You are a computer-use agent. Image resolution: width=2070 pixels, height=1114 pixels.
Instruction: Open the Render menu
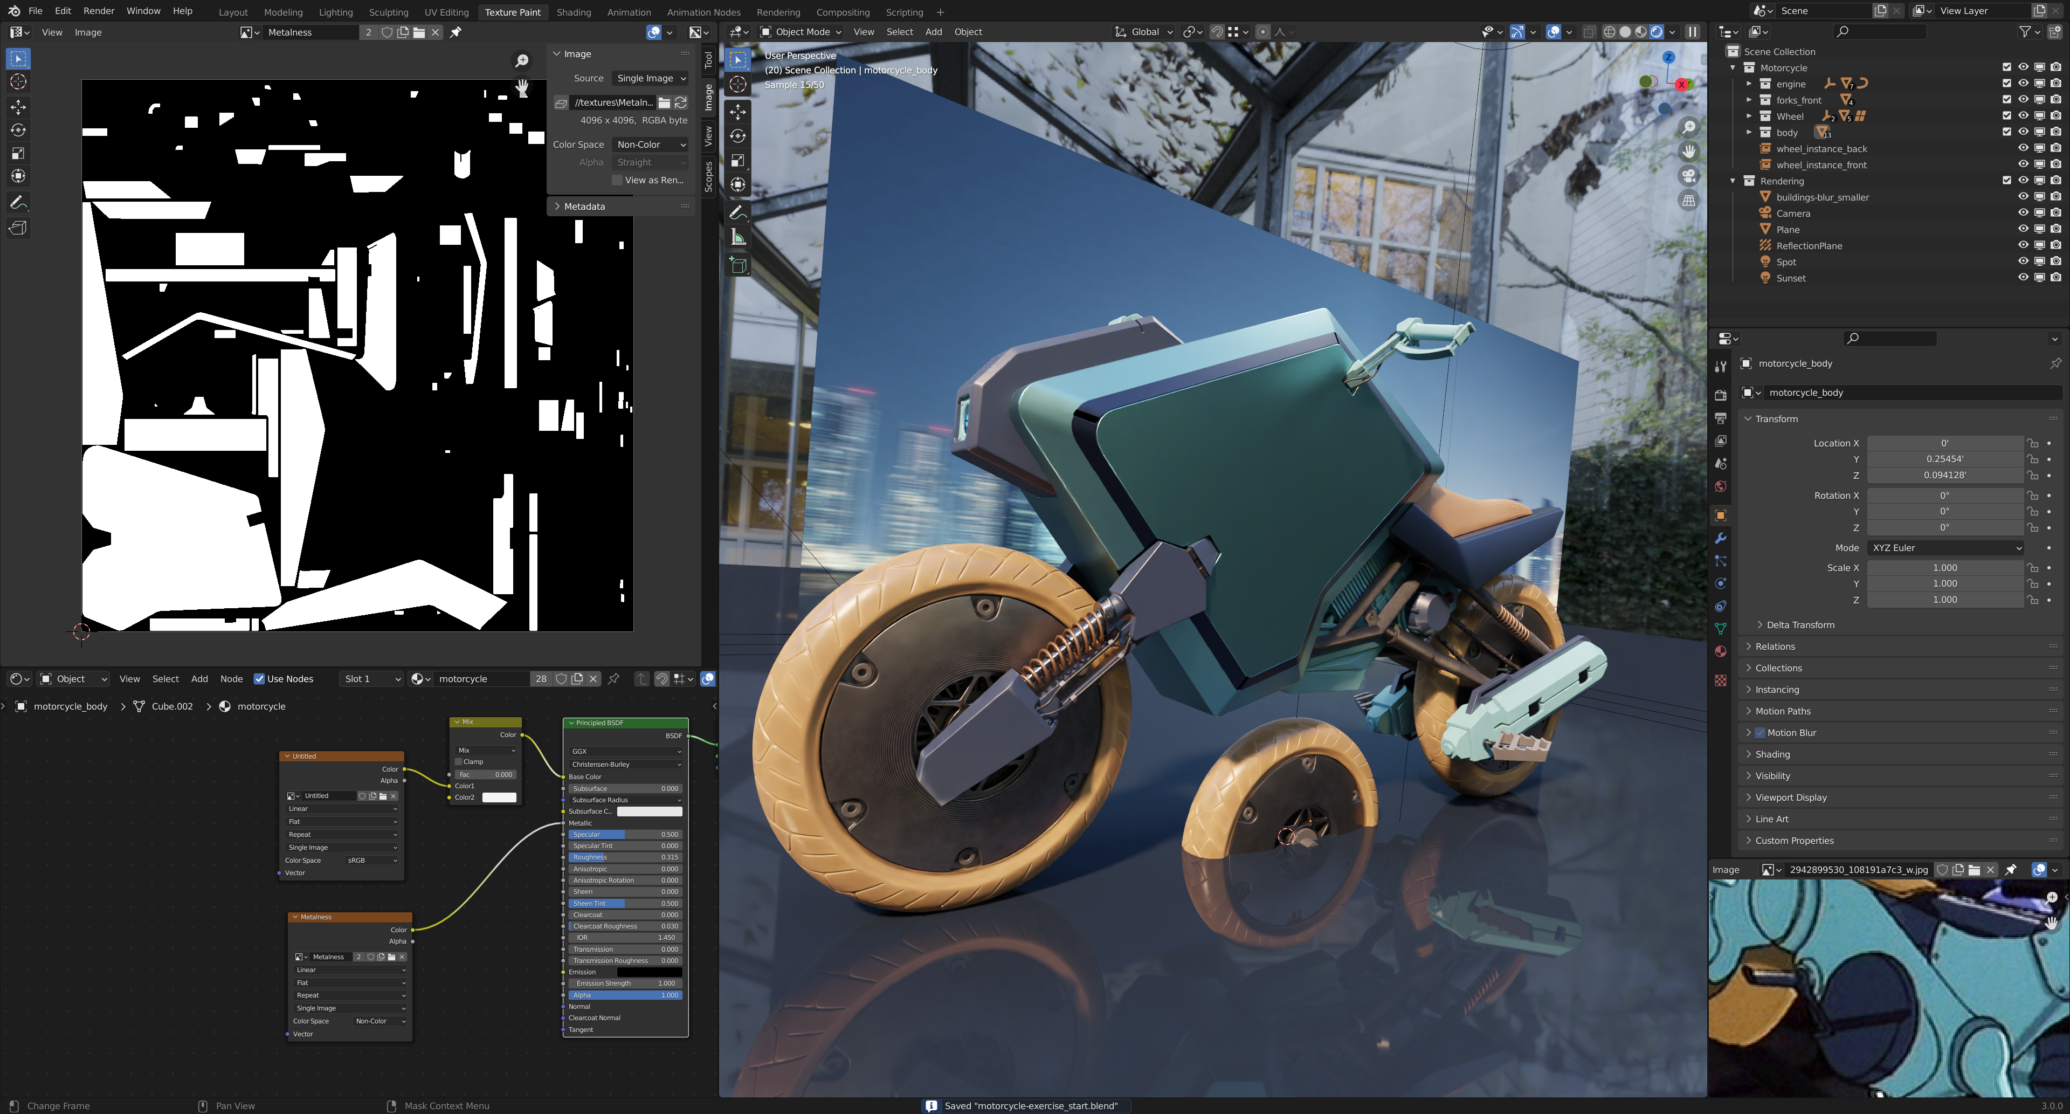tap(99, 11)
